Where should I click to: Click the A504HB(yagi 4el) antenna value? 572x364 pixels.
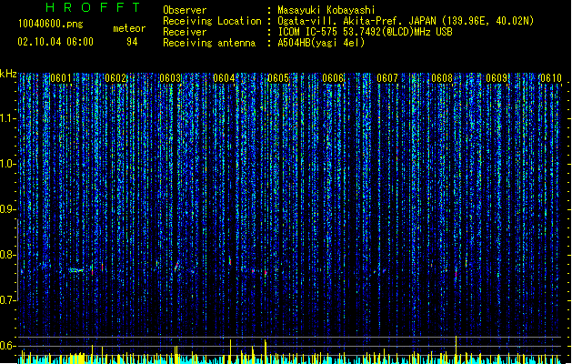321,43
